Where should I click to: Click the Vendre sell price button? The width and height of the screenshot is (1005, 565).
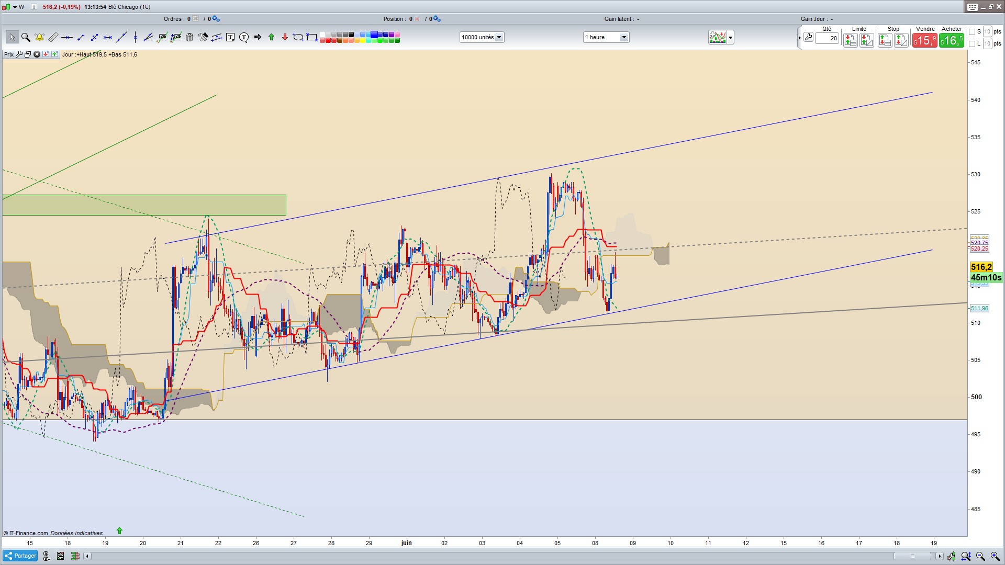(924, 40)
